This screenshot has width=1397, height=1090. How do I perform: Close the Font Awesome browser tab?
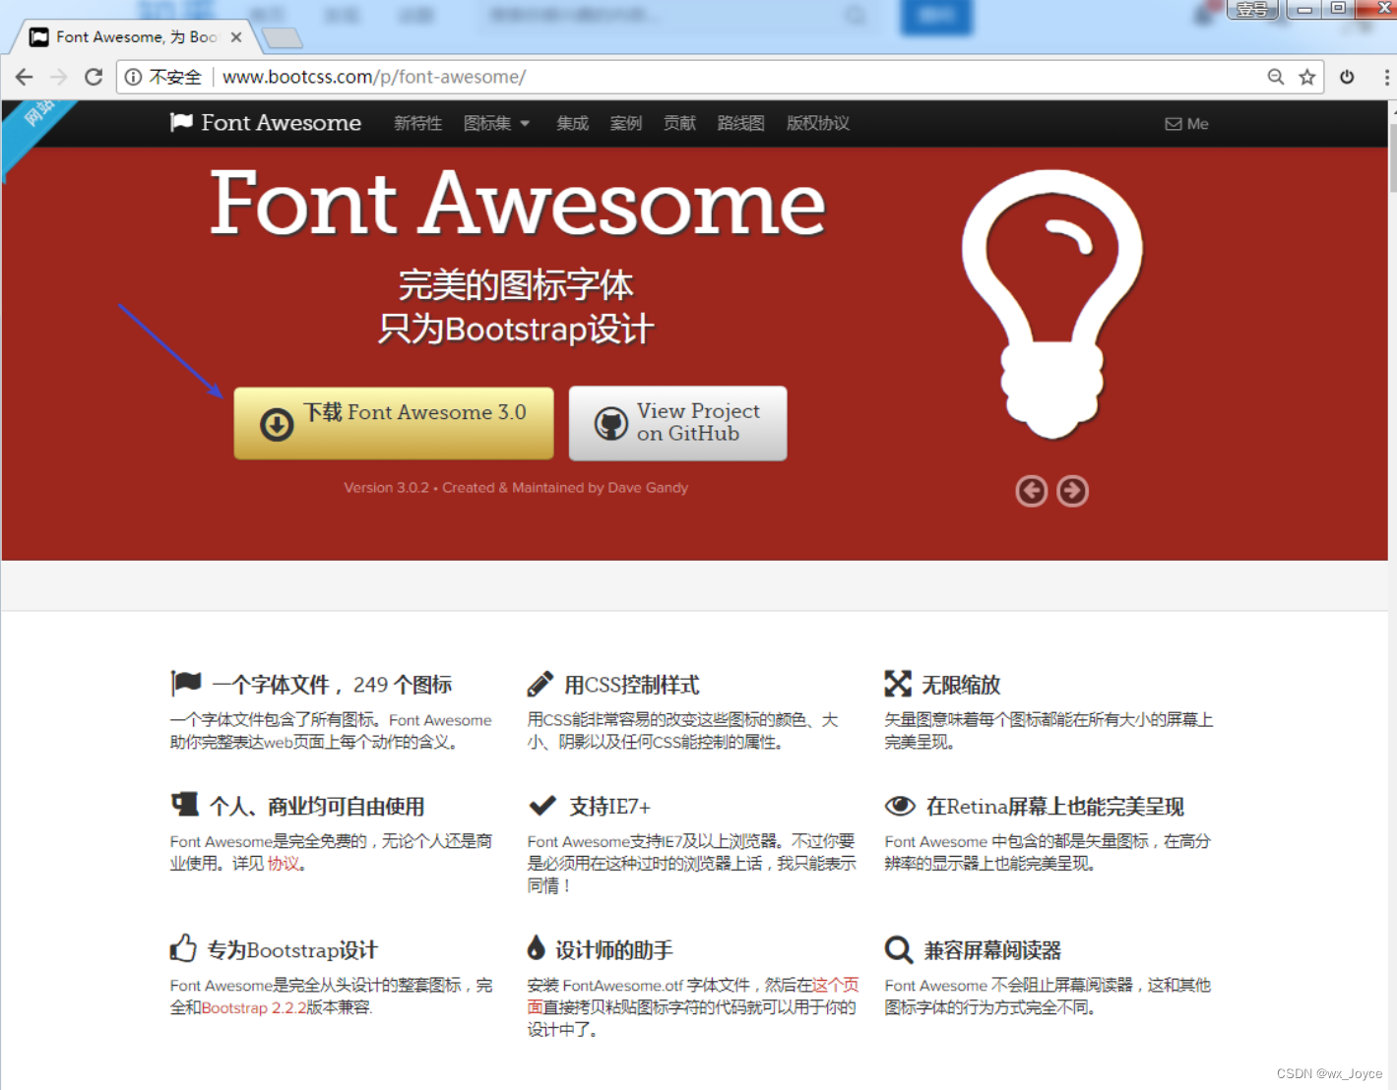(236, 37)
